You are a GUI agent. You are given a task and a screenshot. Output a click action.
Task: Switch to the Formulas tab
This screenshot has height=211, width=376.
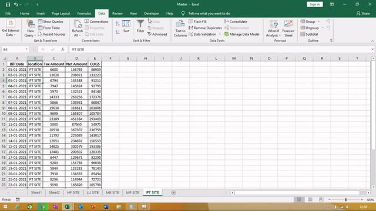[x=84, y=13]
